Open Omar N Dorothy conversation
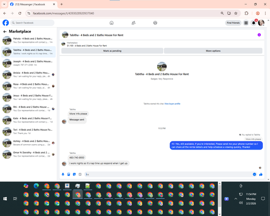Viewport: 270px width, 216px height. tap(29, 154)
